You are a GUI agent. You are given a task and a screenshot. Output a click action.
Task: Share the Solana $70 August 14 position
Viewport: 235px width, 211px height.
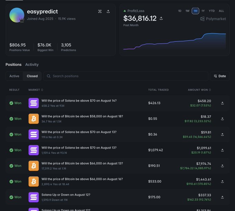(223, 103)
